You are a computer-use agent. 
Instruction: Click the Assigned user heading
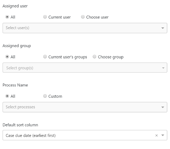[15, 6]
